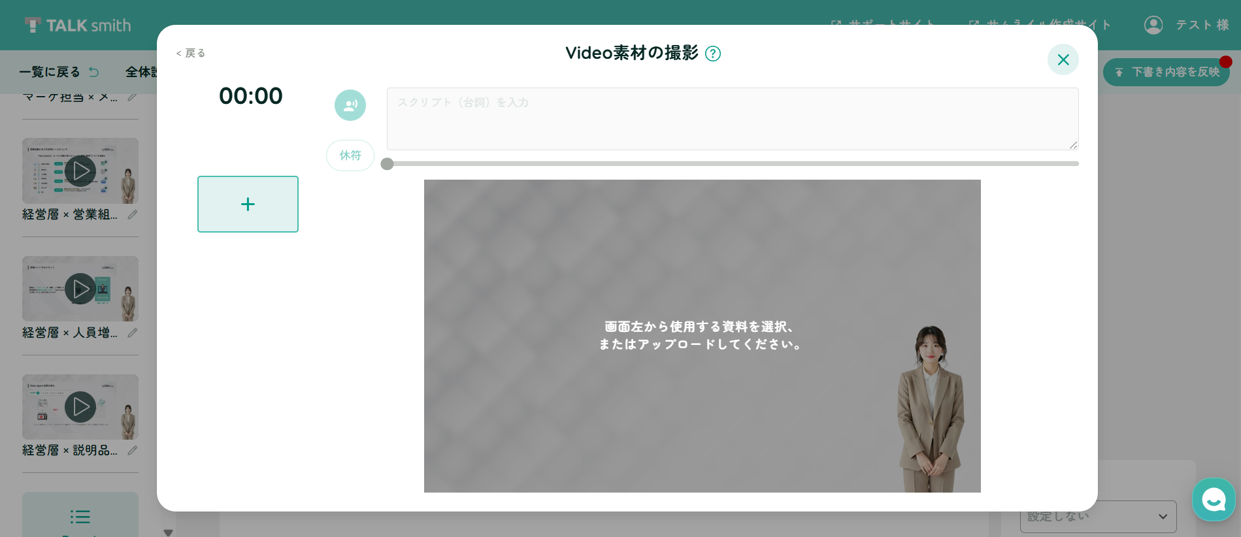Click the timeline slider handle
The image size is (1241, 537).
387,163
